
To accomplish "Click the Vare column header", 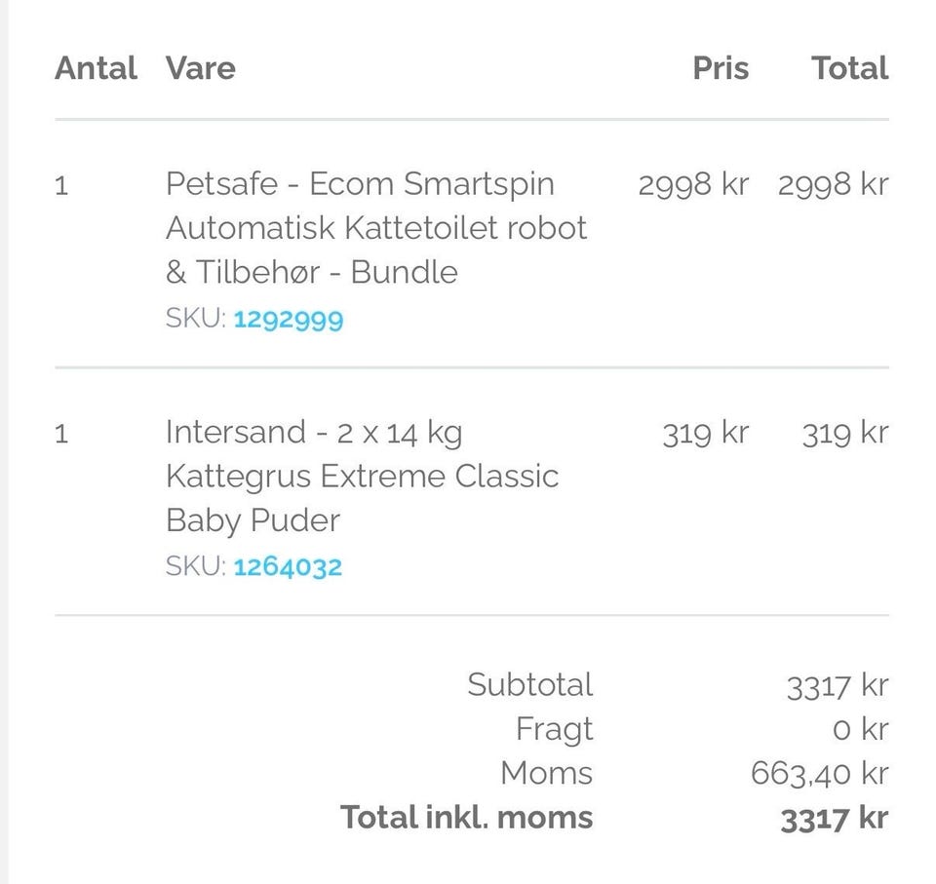I will pos(200,68).
